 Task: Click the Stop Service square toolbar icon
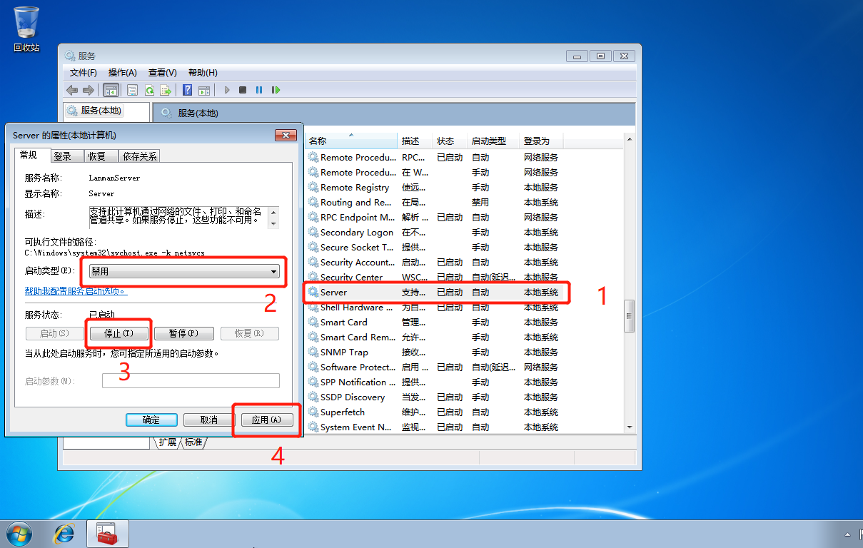click(x=243, y=90)
